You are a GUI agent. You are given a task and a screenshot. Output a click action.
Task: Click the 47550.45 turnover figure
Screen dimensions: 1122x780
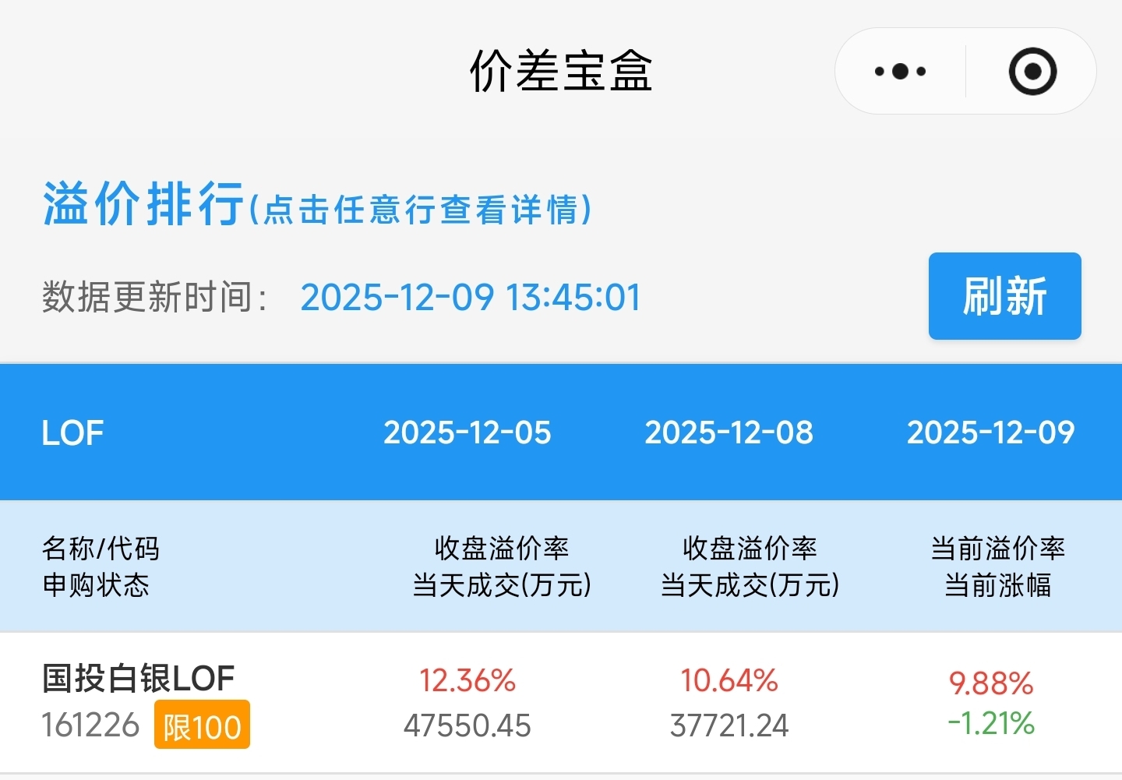[x=467, y=726]
